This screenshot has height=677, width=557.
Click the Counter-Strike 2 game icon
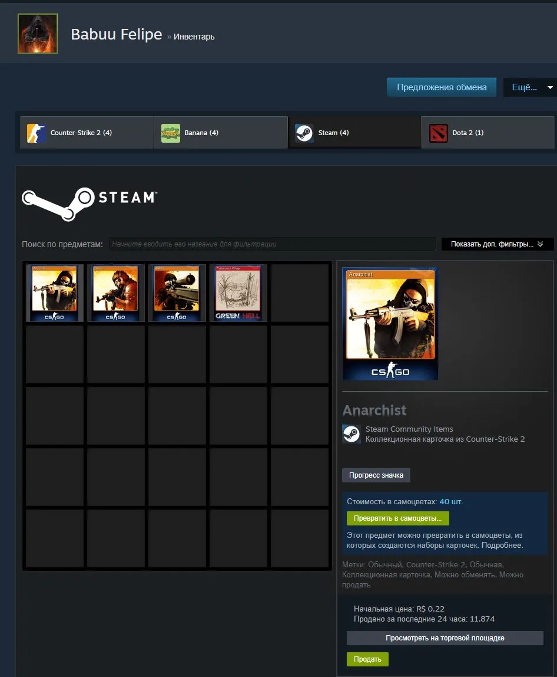pos(37,133)
